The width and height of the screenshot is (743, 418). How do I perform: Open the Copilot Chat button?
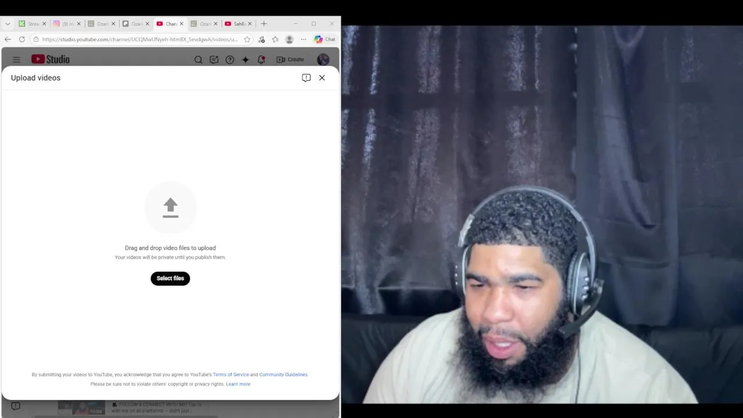point(324,39)
